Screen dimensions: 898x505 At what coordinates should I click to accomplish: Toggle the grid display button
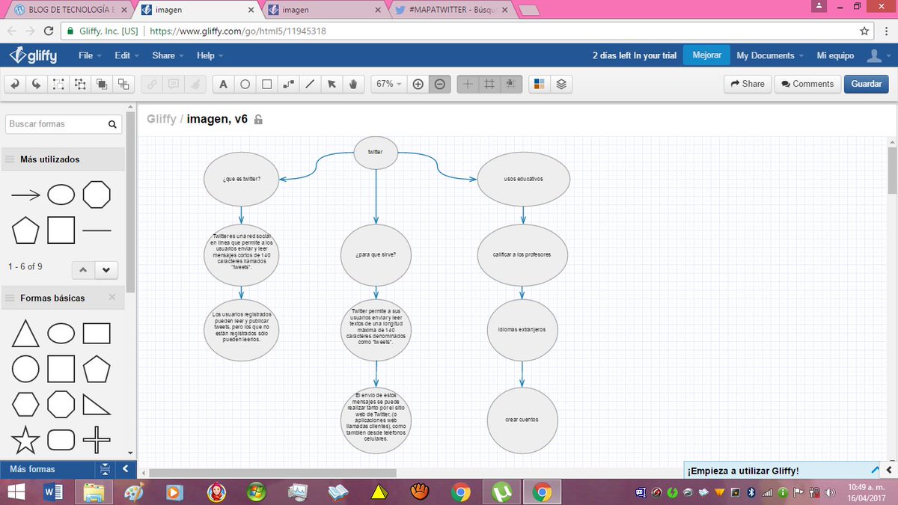(489, 84)
